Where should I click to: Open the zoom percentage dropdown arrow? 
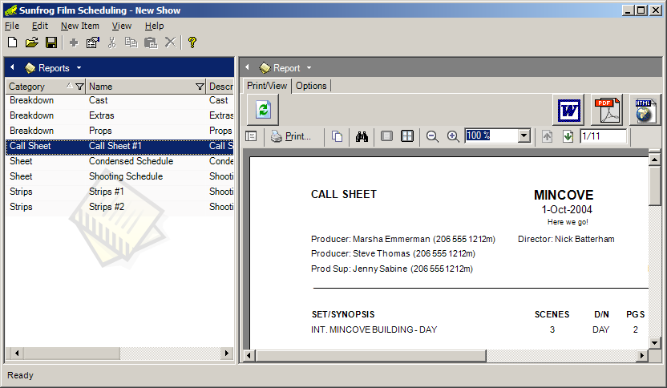click(x=524, y=136)
